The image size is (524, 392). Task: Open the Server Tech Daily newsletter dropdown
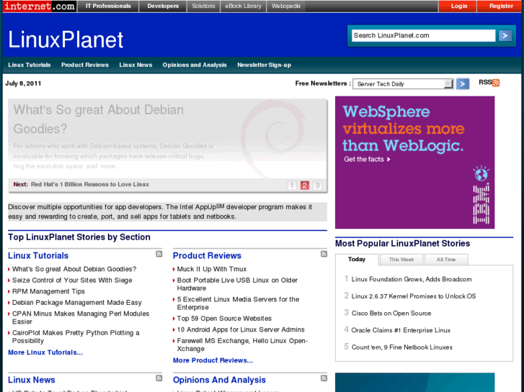pos(403,83)
